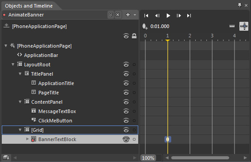
Task: Toggle visibility of ClickMeButton
Action: [x=126, y=121]
